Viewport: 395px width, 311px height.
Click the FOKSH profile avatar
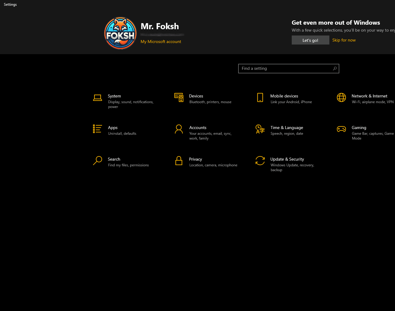(x=120, y=33)
